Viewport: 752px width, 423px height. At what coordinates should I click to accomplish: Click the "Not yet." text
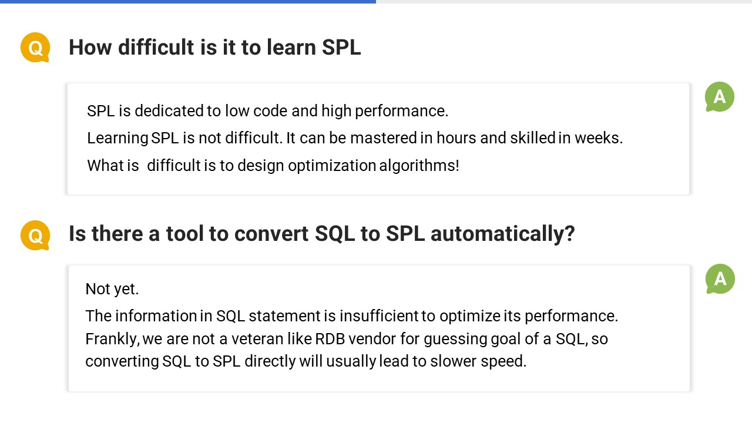point(112,289)
